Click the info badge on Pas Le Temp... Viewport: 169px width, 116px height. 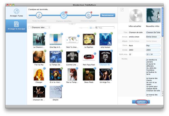(x=77, y=68)
